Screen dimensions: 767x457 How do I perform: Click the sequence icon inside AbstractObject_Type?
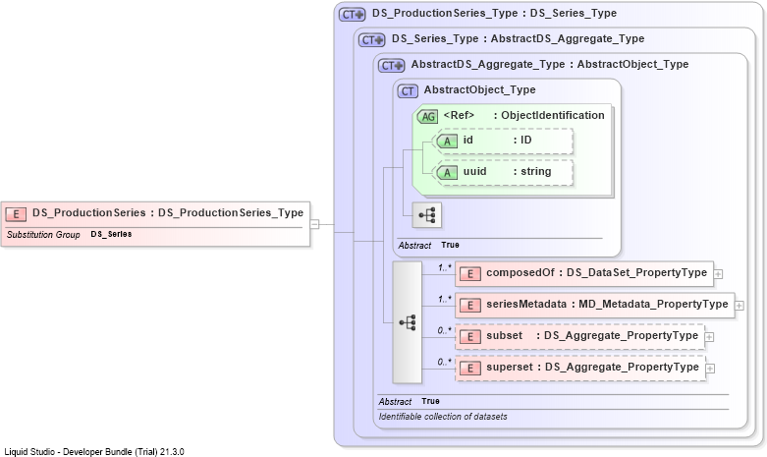coord(427,215)
